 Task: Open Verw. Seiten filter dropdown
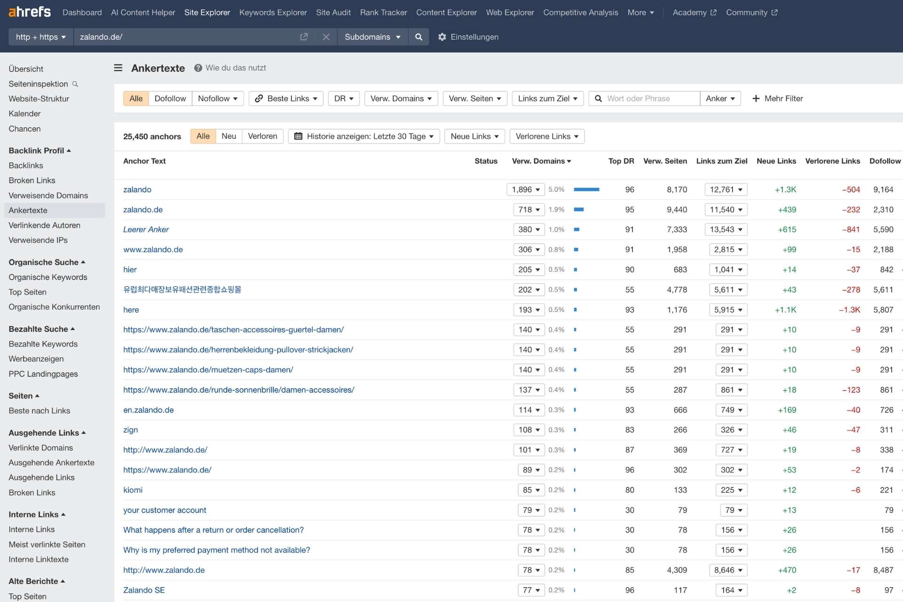pos(475,98)
